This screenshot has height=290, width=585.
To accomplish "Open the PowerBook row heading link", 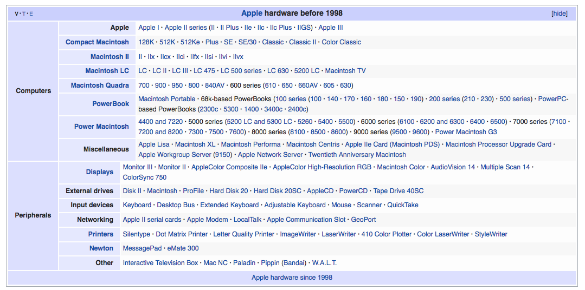I will [111, 104].
